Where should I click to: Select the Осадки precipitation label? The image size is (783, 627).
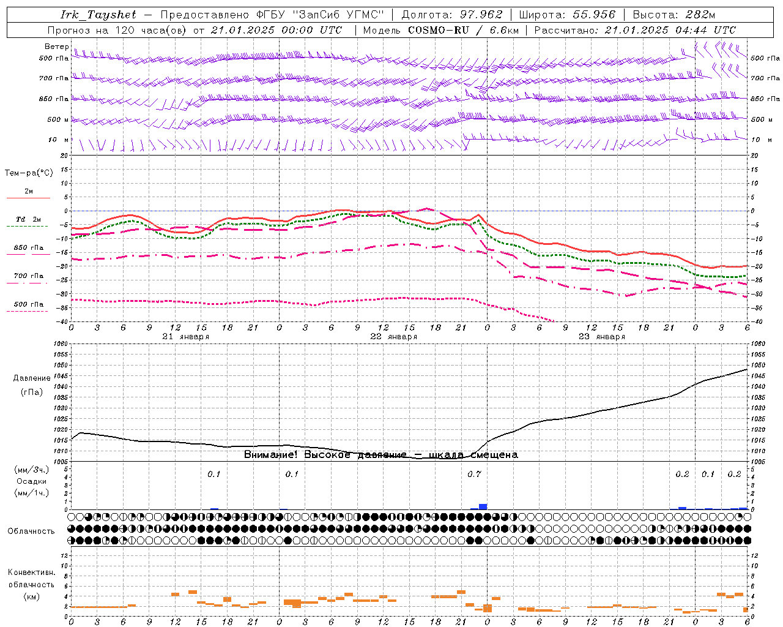tap(32, 481)
